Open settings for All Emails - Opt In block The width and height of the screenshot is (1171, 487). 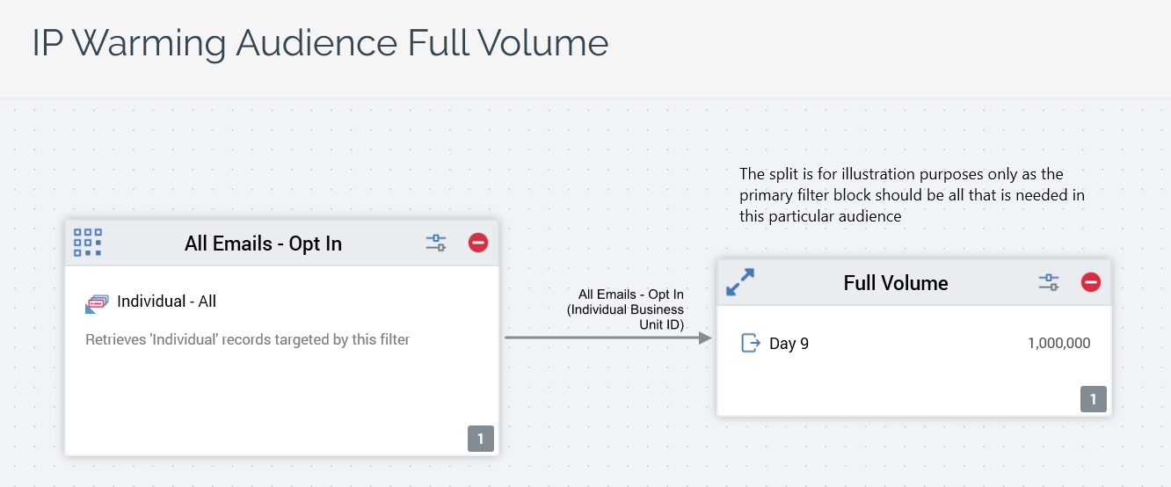click(x=436, y=243)
